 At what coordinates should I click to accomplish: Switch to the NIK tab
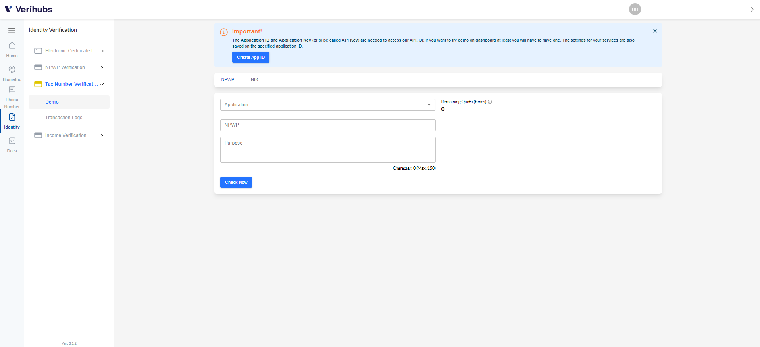254,79
